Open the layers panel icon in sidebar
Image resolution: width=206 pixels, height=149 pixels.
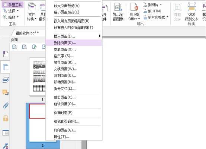tap(6, 80)
